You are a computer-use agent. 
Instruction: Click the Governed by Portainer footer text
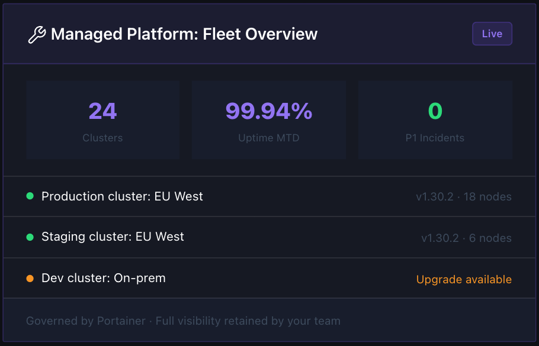[x=183, y=321]
